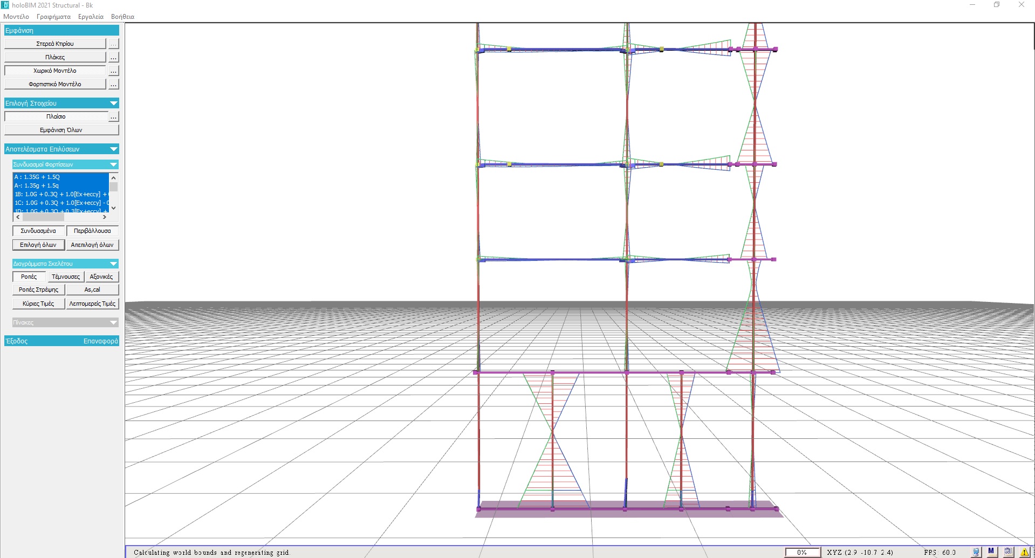1035x558 pixels.
Task: Click the Κύριες Τιμές button
Action: (x=38, y=304)
